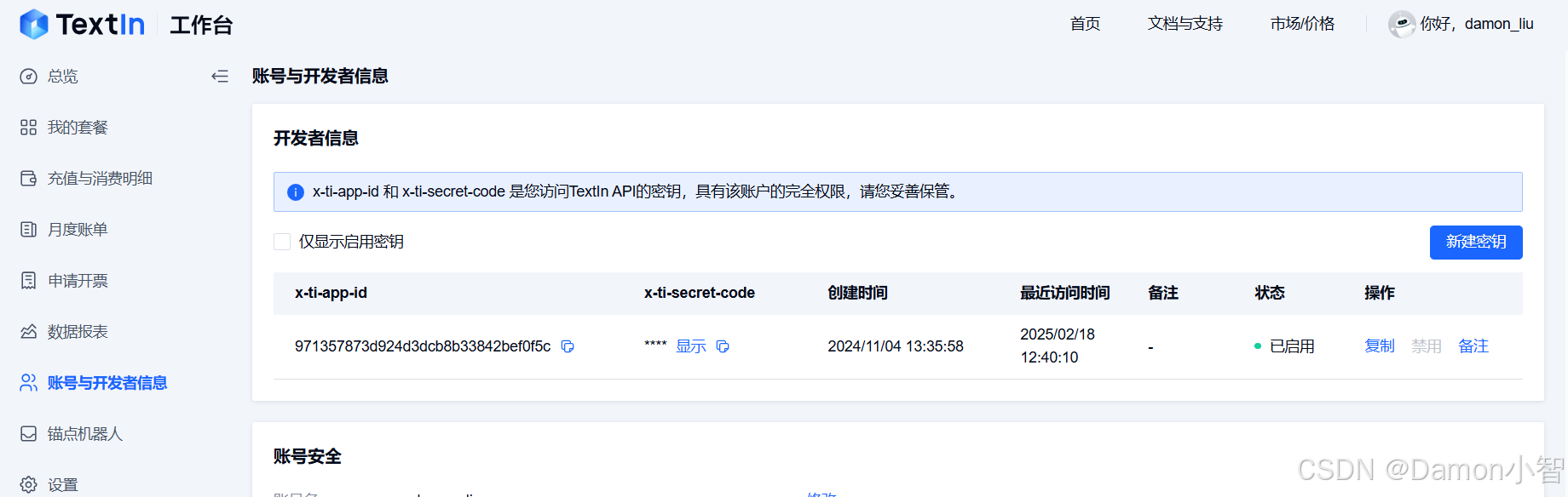The height and width of the screenshot is (497, 1568).
Task: Click the TextIn logo
Action: pos(83,25)
